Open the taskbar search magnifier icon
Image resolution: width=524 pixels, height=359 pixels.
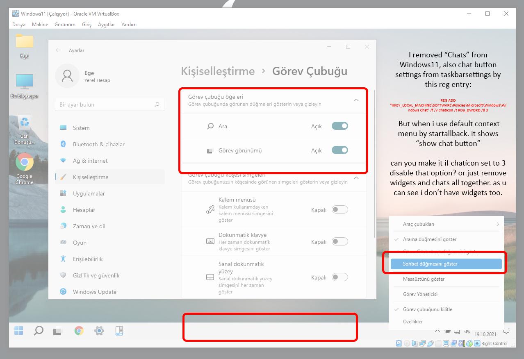coord(39,330)
